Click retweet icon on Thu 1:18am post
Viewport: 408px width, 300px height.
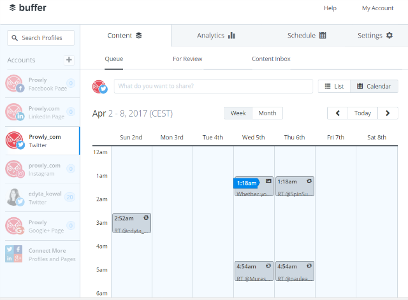(x=309, y=181)
